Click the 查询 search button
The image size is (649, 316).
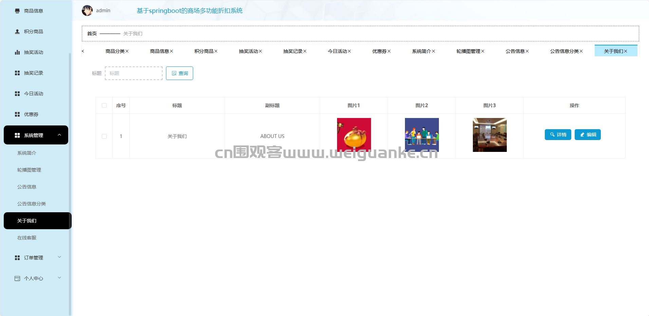point(180,73)
